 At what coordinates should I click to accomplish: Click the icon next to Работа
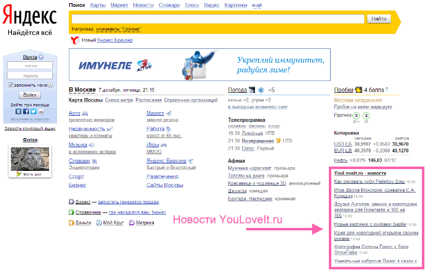click(x=169, y=129)
